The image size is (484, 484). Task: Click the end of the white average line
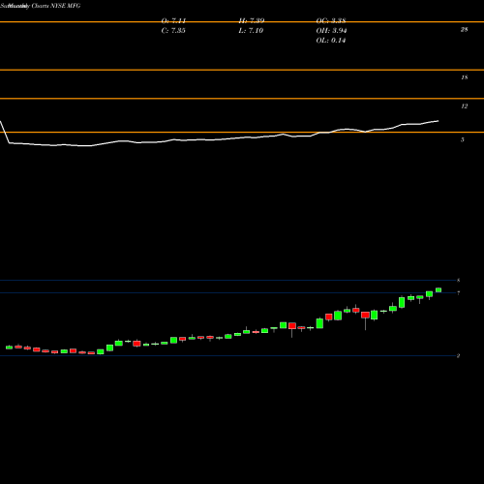pyautogui.click(x=438, y=121)
